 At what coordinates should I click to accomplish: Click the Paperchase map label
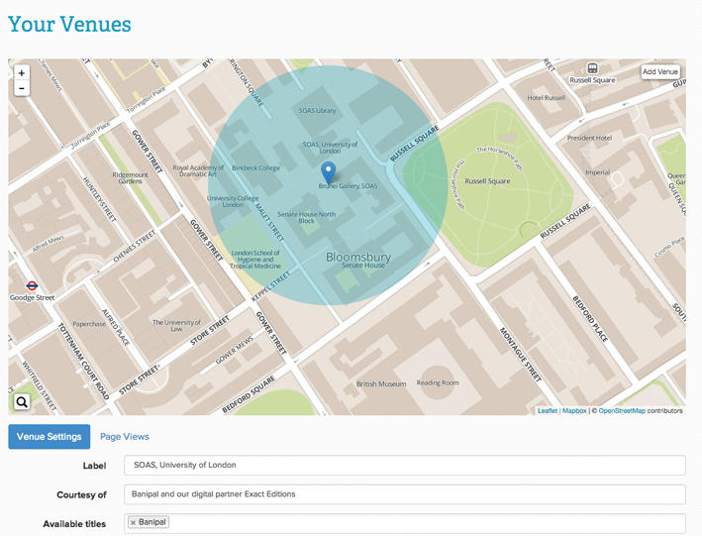coord(89,324)
